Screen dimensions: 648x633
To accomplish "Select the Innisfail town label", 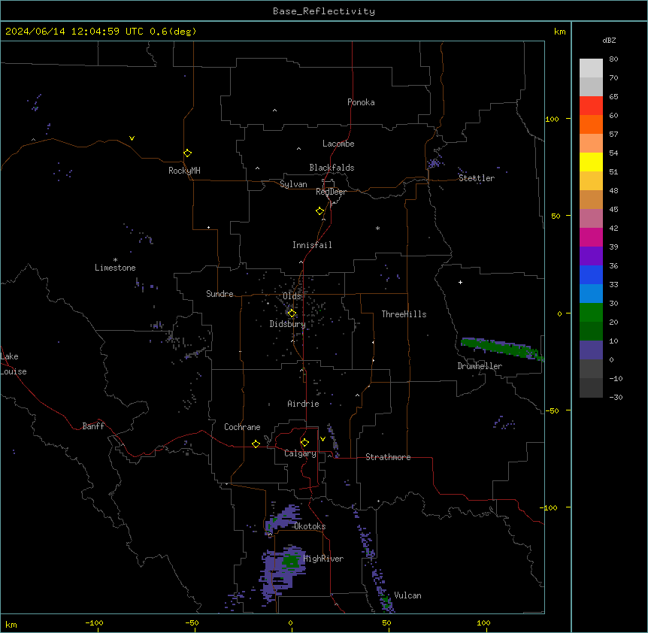I will 312,245.
